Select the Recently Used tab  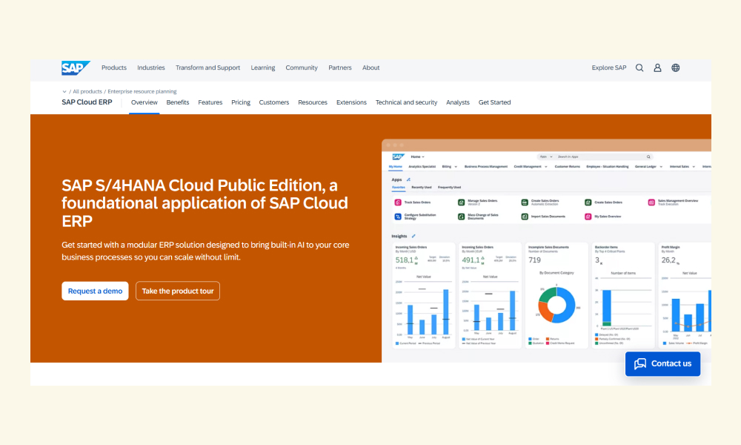[422, 187]
